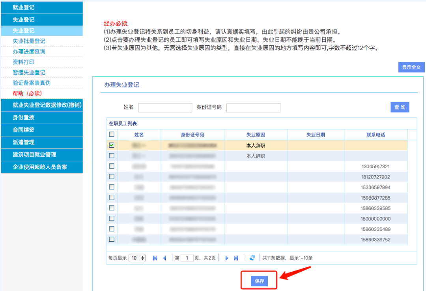This screenshot has height=291, width=426.
Task: Click the 查询 search button
Action: click(400, 107)
